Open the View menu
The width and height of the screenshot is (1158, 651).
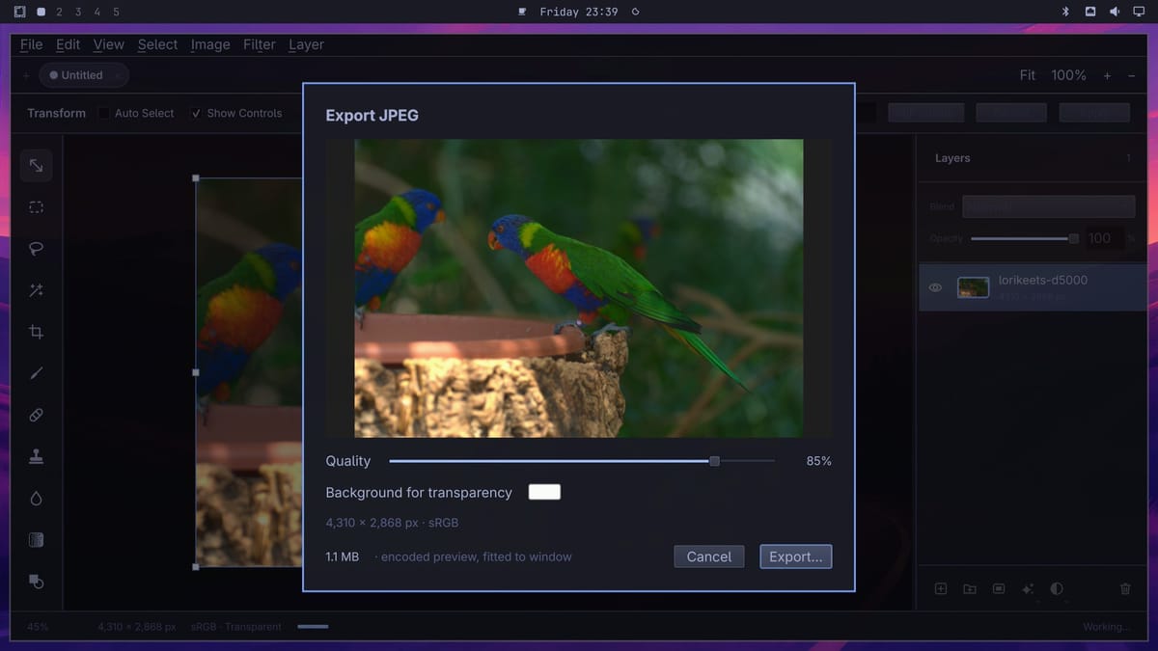[108, 44]
